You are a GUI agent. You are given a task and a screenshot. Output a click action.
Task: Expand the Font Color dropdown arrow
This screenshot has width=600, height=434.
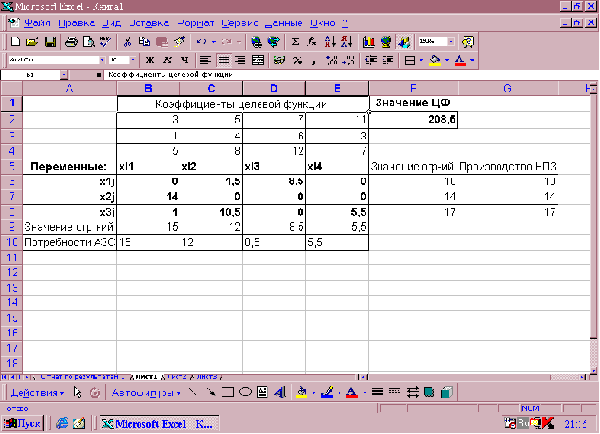click(x=472, y=60)
